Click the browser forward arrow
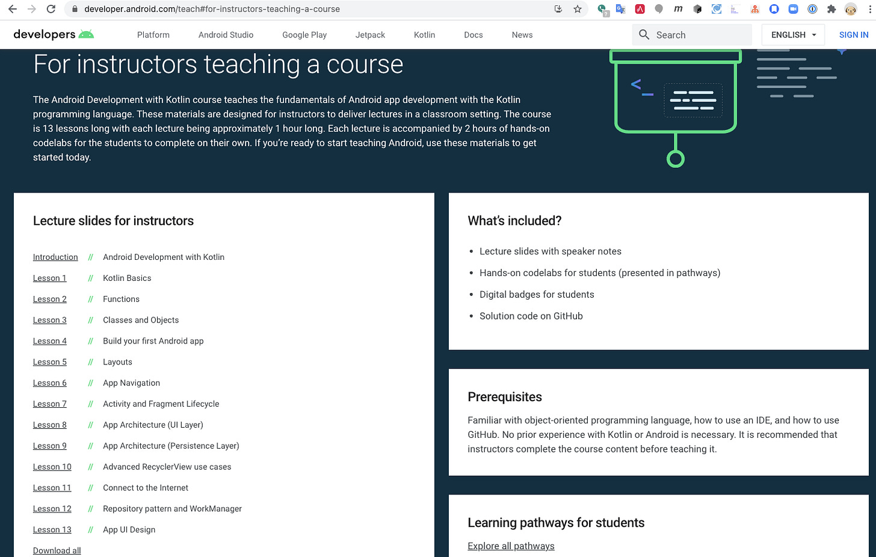876x557 pixels. point(32,9)
